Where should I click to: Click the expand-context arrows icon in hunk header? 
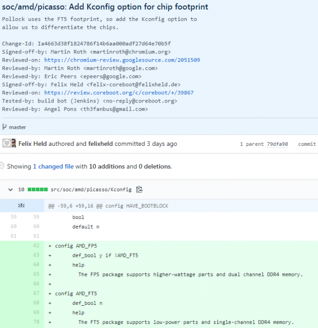[22, 206]
